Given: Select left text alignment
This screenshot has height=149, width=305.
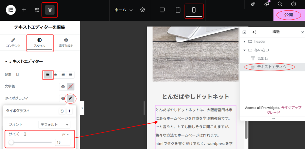Looking at the screenshot, I should (48, 75).
